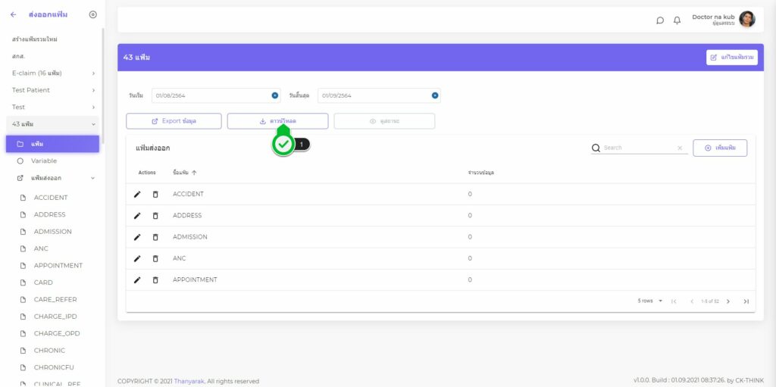Select สปสช. in the sidebar menu

pos(19,56)
